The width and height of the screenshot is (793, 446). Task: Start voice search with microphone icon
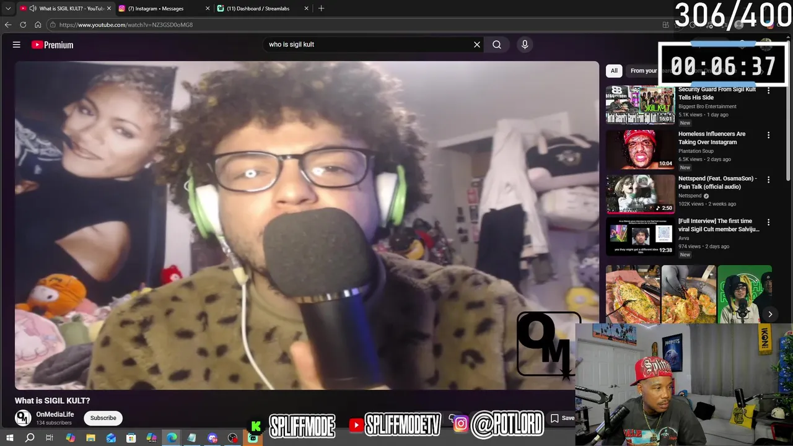525,45
